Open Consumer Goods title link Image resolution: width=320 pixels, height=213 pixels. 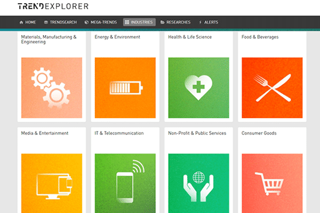[x=259, y=133]
